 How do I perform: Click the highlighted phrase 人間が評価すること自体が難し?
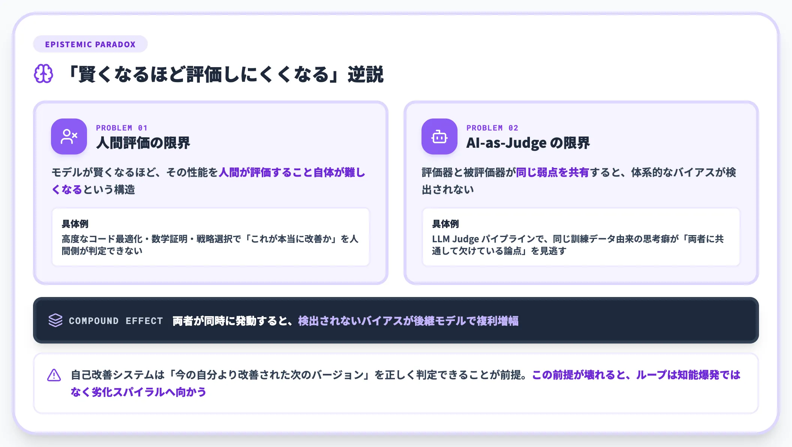pyautogui.click(x=292, y=172)
